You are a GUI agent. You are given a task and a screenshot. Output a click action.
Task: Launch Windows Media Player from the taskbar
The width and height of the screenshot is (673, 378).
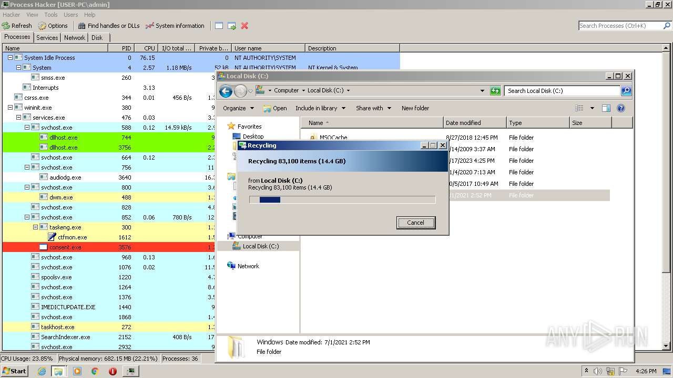[x=77, y=371]
